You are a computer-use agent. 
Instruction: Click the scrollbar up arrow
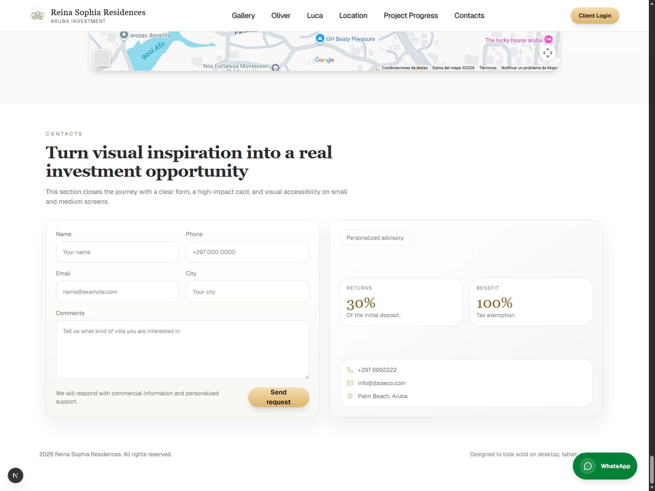652,3
